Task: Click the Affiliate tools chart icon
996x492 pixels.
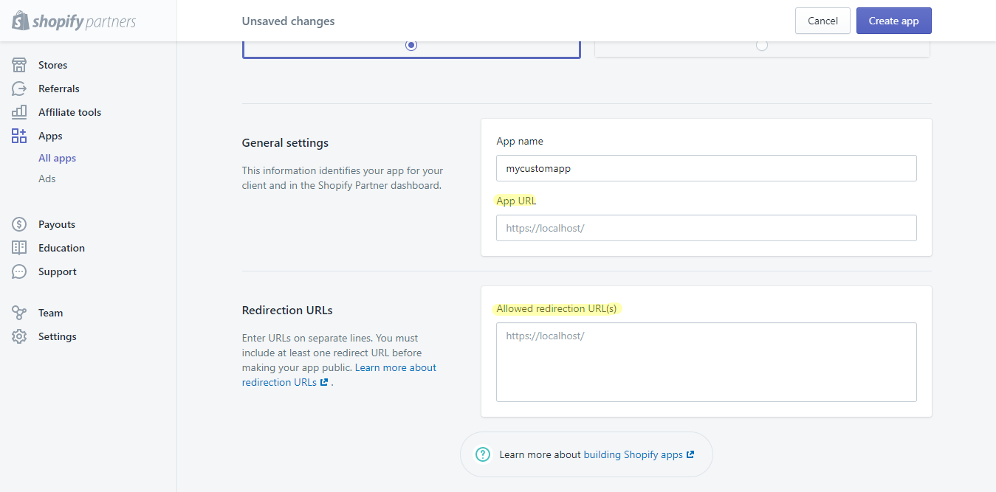Action: (19, 112)
